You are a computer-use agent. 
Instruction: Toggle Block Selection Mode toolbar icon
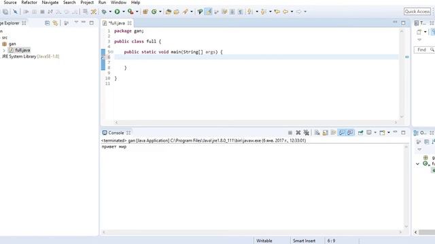click(x=232, y=12)
